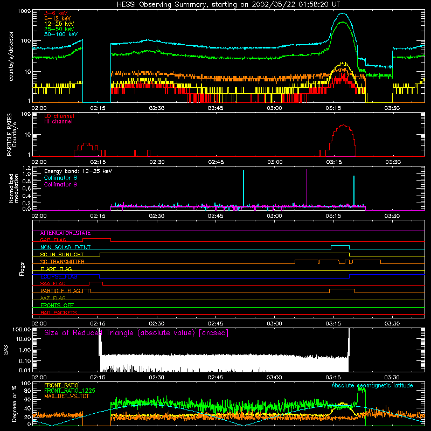Click the 50-100 keV curve peak near 03:17
The height and width of the screenshot is (431, 431).
click(x=343, y=13)
